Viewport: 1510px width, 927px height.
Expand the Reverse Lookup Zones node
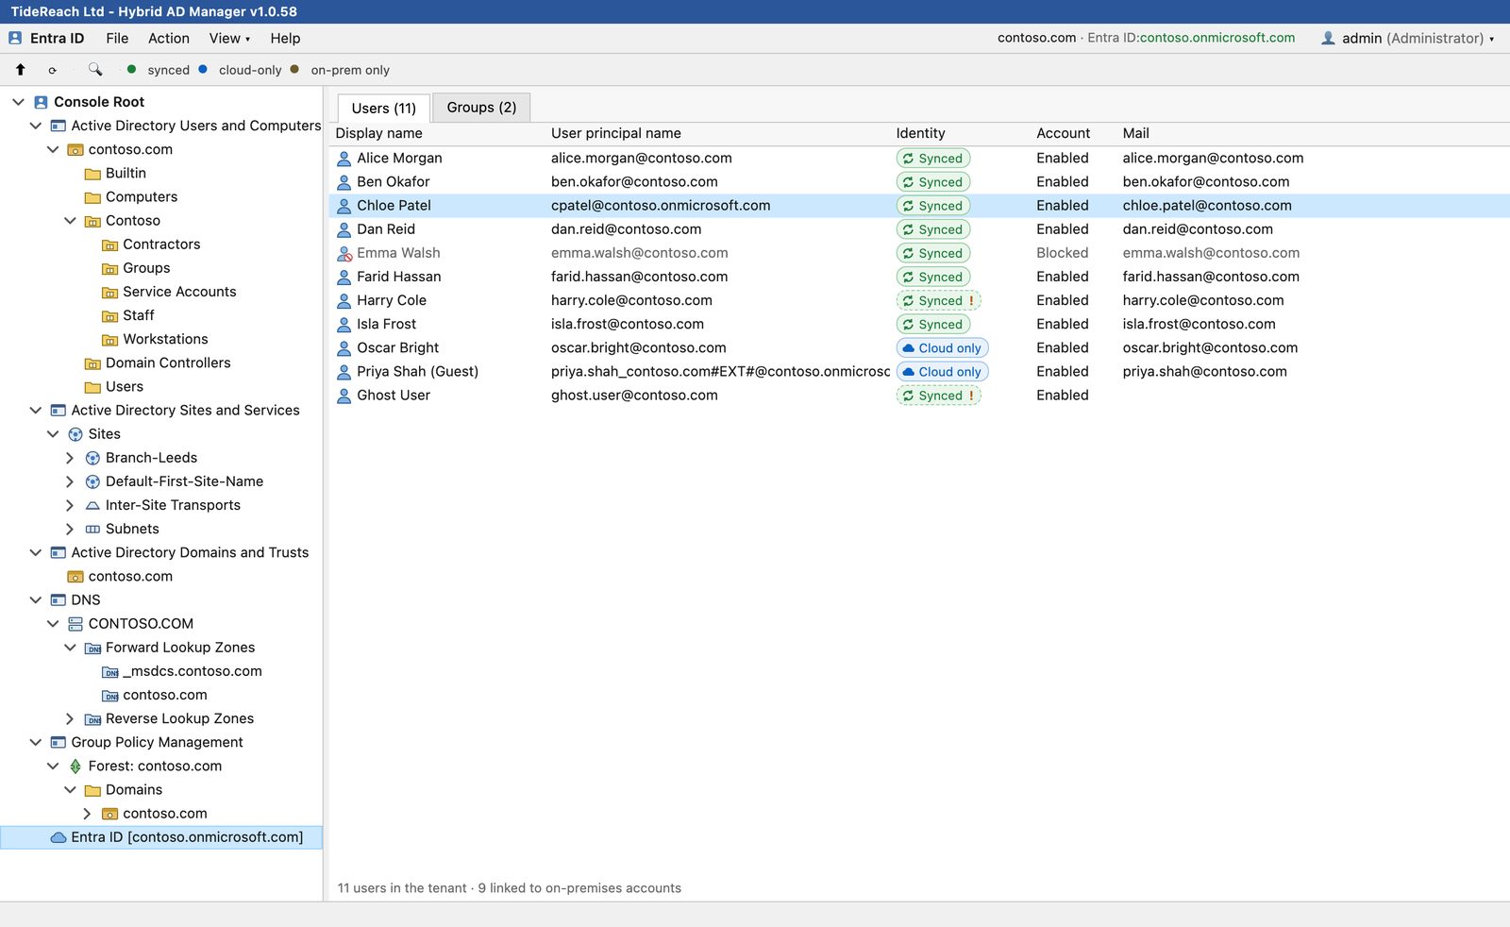pos(70,719)
